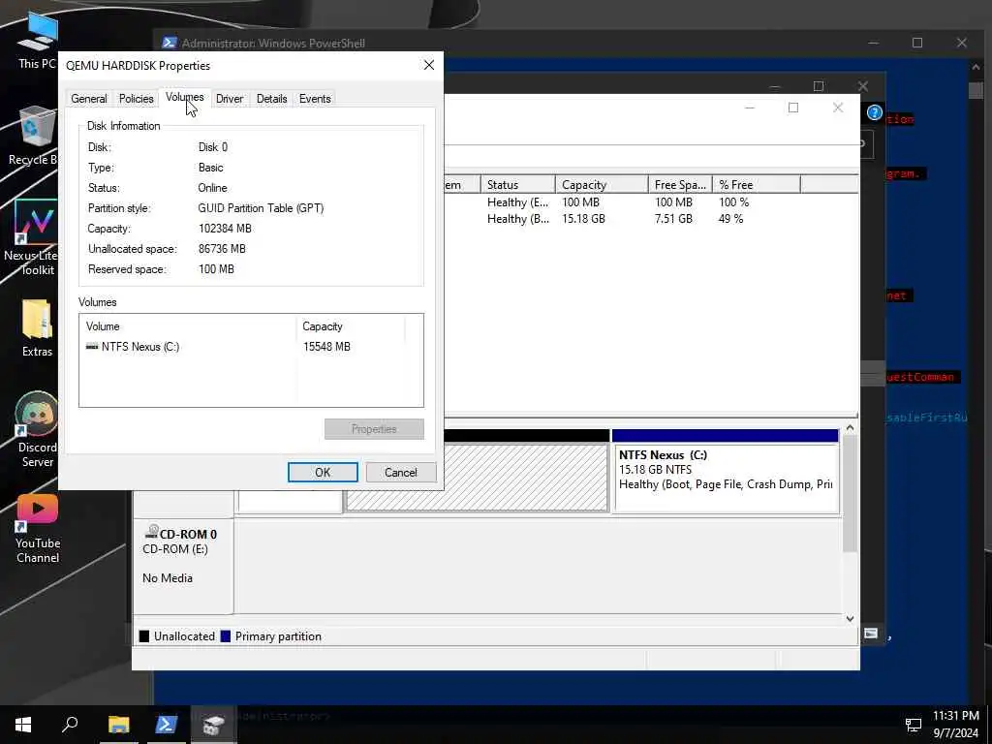This screenshot has height=744, width=992.
Task: Select the unallocated hatched partition block
Action: [x=477, y=477]
